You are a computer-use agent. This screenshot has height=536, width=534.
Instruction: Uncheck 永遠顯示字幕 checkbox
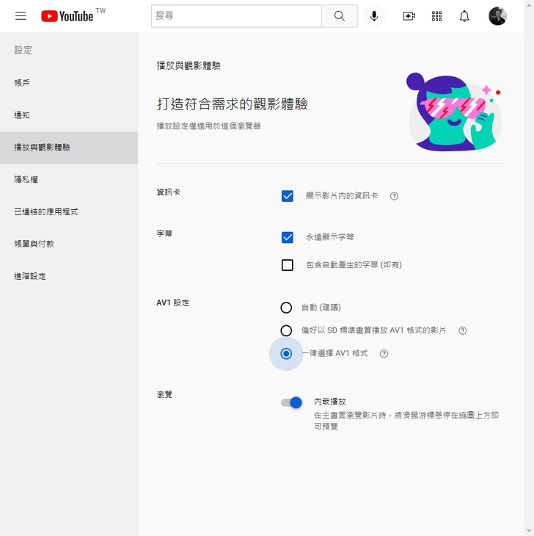(x=287, y=237)
